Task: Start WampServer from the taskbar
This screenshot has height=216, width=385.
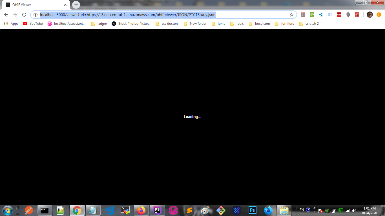Action: tap(173, 210)
